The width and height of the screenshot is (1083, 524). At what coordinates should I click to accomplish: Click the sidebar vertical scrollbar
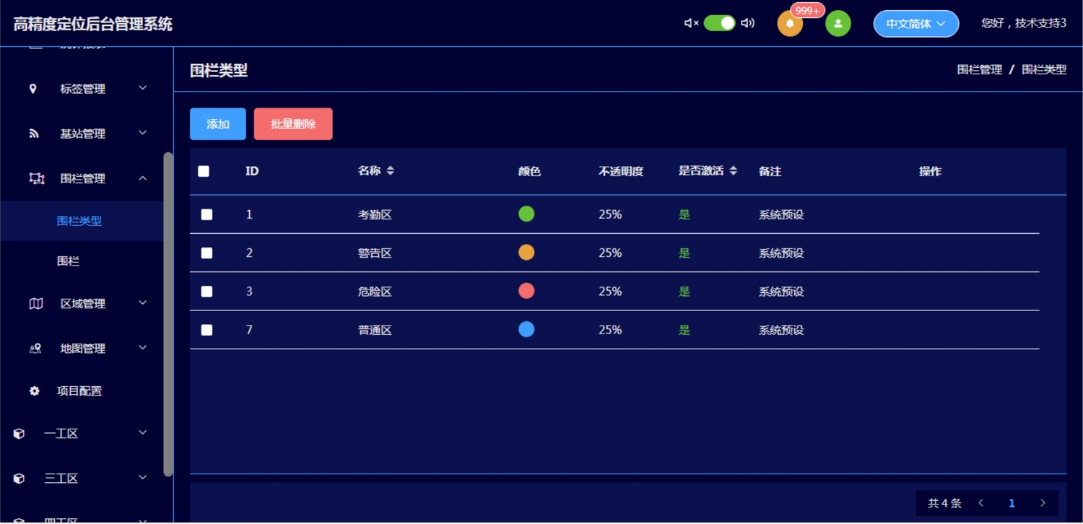pyautogui.click(x=168, y=314)
